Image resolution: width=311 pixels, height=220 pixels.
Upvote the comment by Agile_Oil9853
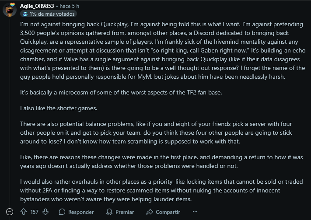24,212
